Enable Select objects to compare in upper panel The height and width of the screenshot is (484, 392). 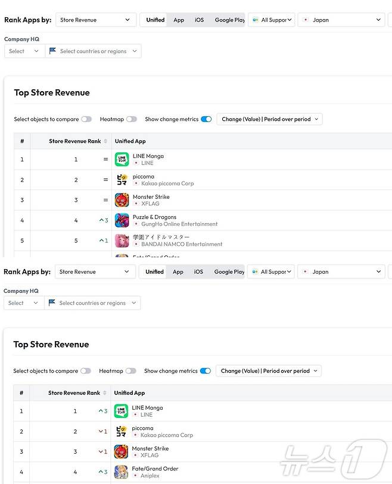point(86,119)
